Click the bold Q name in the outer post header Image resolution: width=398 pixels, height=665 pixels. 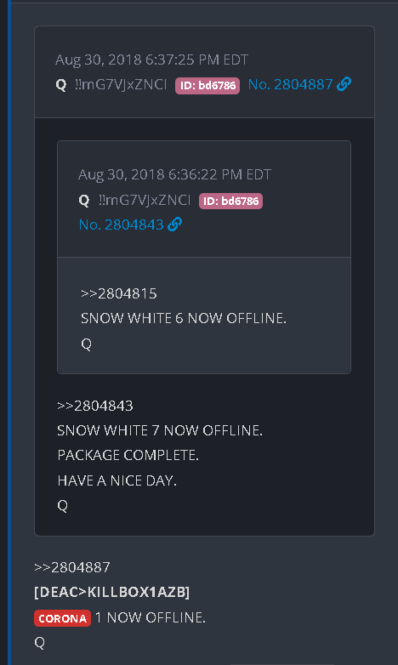click(61, 85)
